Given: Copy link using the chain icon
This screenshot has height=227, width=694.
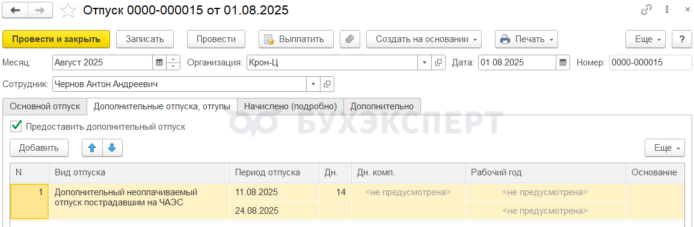Looking at the screenshot, I should tap(646, 10).
